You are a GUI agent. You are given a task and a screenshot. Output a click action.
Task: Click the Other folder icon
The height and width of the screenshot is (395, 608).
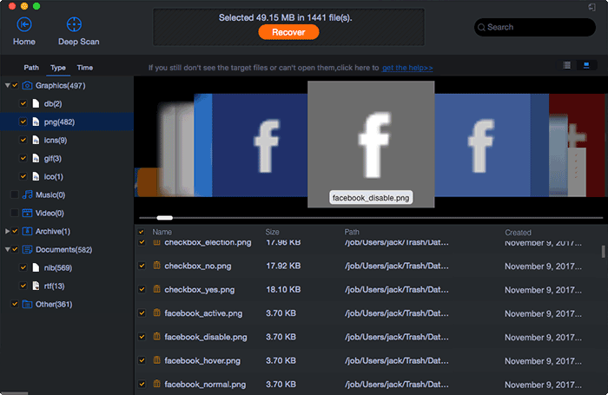click(x=27, y=305)
